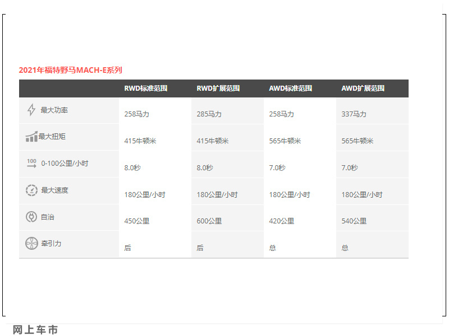The height and width of the screenshot is (336, 449).
Task: Click the 450公里 range value
Action: 137,221
